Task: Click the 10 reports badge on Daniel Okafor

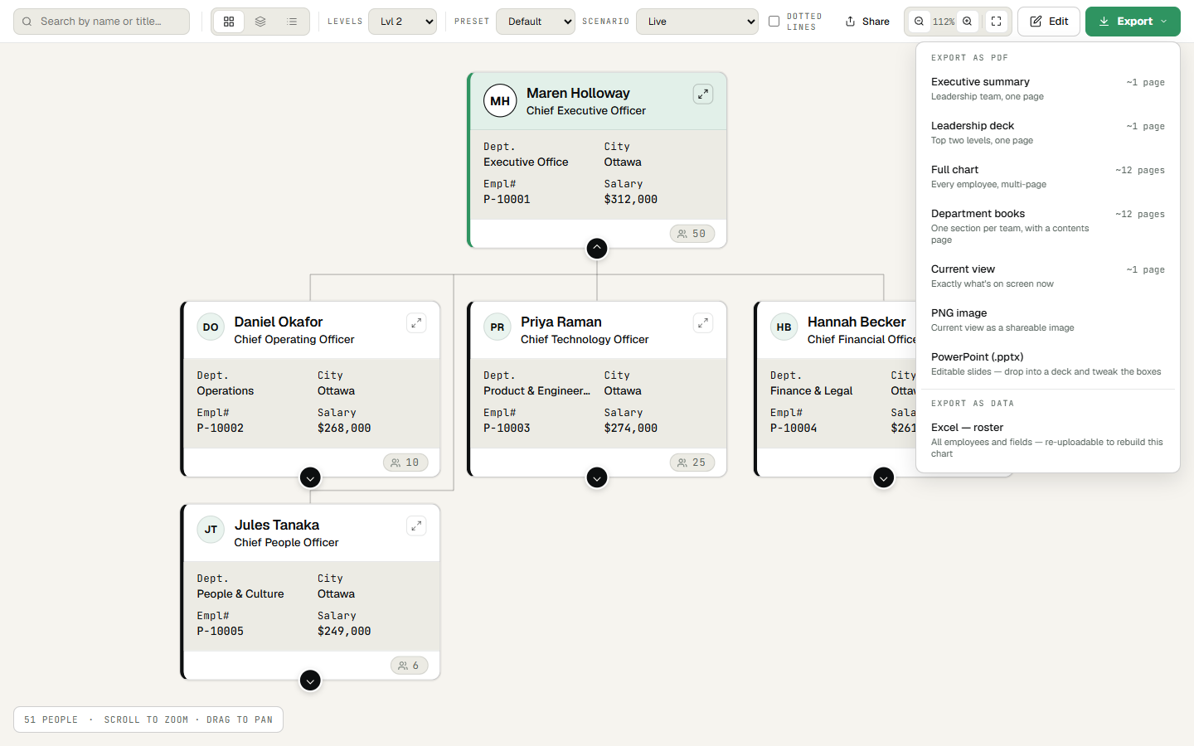Action: pos(405,463)
